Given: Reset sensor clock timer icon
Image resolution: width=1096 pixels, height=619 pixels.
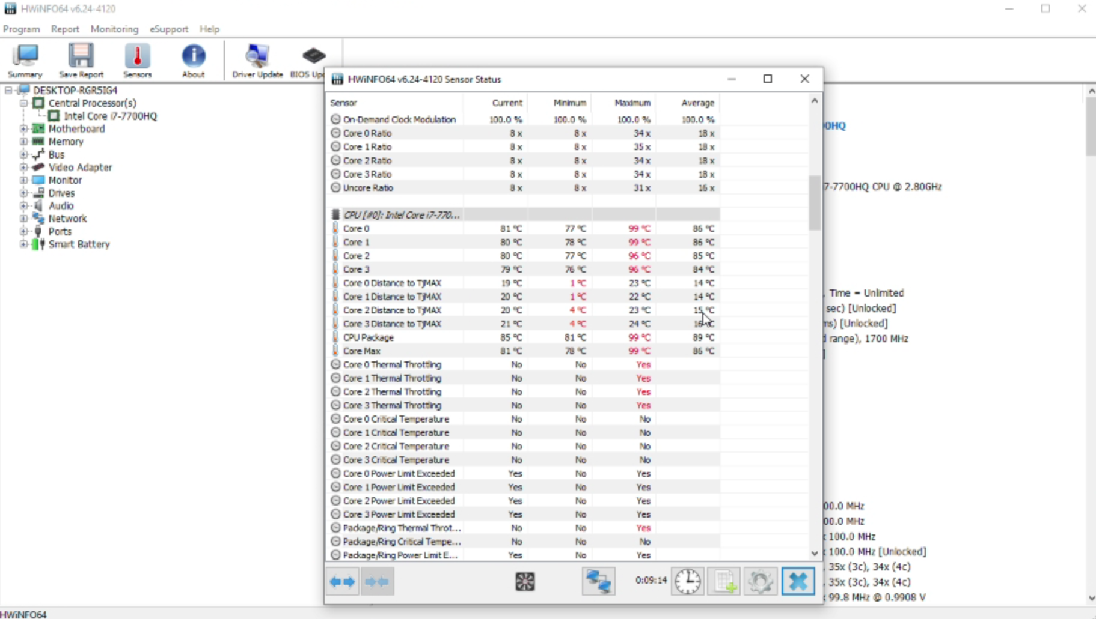Looking at the screenshot, I should [687, 581].
